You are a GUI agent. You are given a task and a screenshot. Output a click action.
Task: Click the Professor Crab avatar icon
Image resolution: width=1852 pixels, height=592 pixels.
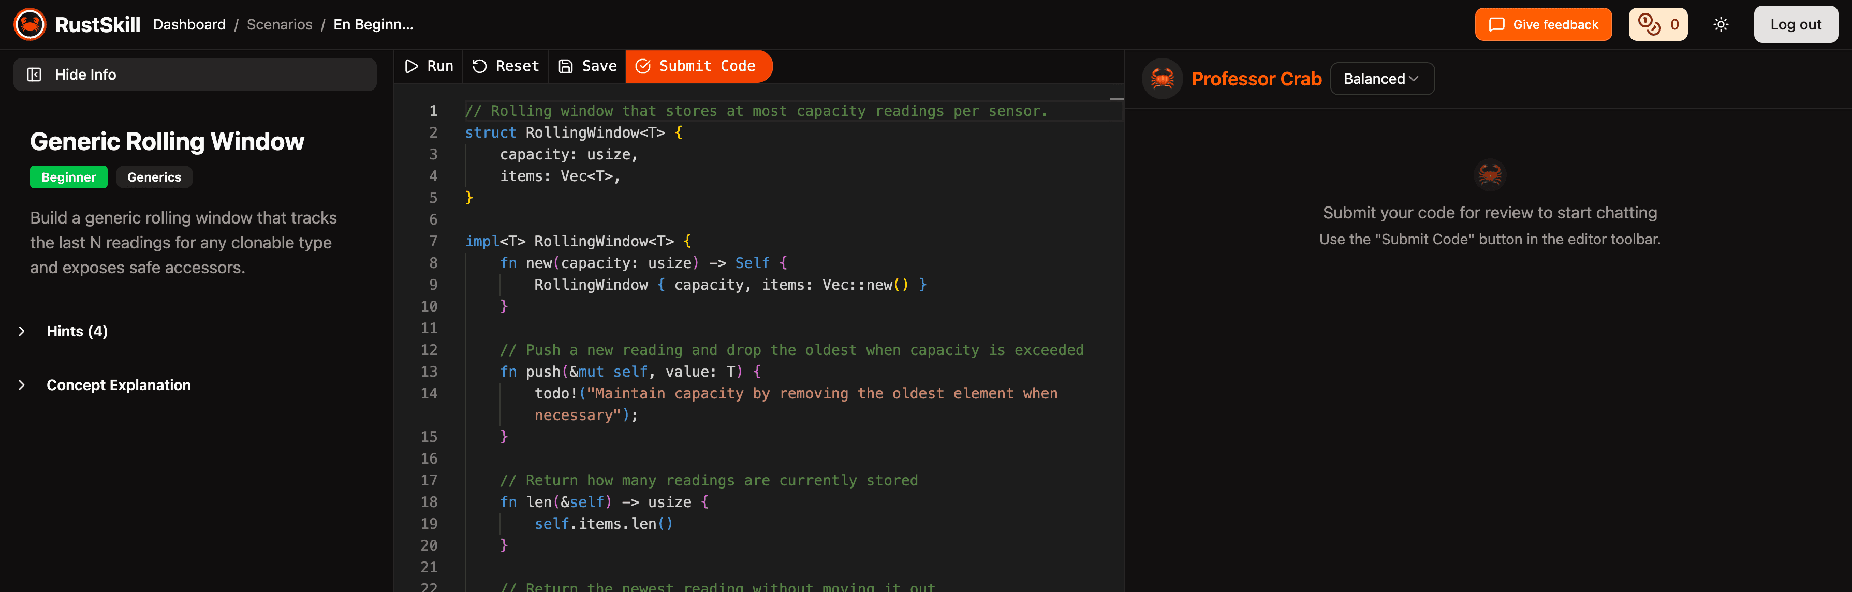[1162, 78]
